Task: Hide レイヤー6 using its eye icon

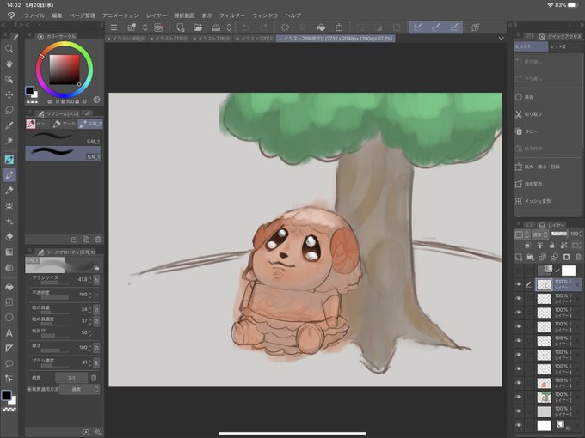Action: (518, 341)
